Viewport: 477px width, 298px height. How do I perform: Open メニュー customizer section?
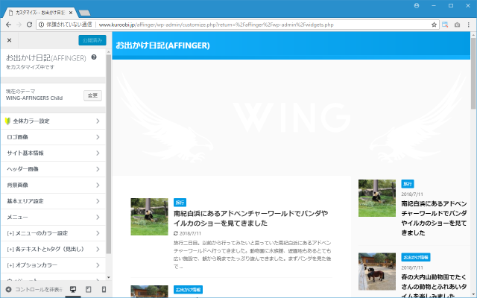[52, 217]
